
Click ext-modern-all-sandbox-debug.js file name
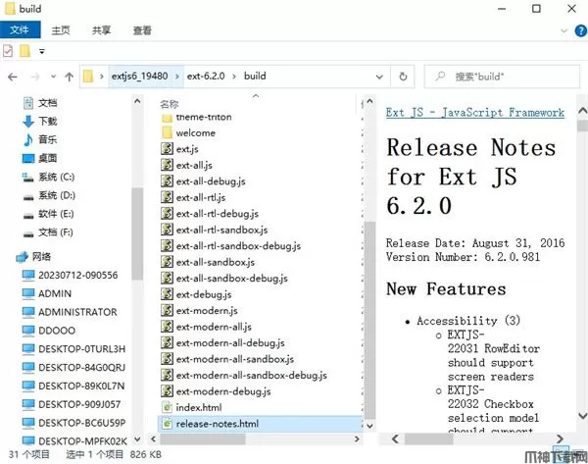click(251, 375)
